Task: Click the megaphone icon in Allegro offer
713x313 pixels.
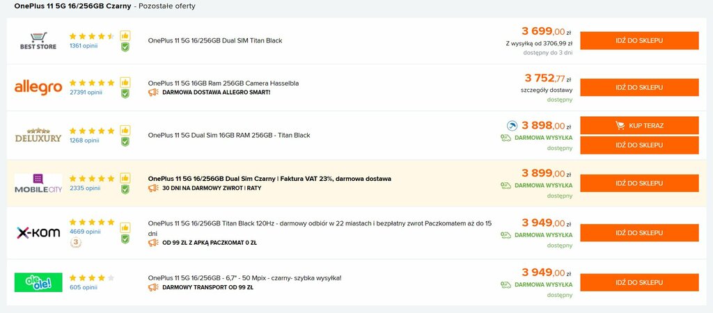Action: click(153, 93)
